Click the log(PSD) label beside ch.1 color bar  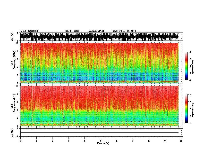click(193, 67)
